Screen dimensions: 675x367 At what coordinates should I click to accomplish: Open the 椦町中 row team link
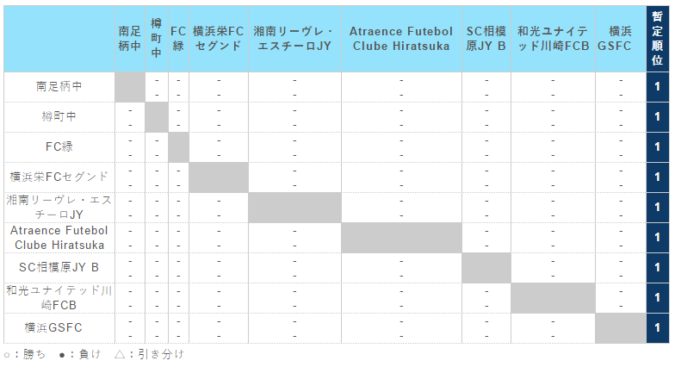coord(59,116)
